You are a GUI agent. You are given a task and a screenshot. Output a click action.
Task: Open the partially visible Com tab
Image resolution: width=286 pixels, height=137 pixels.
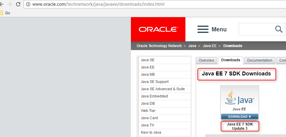tap(281, 60)
